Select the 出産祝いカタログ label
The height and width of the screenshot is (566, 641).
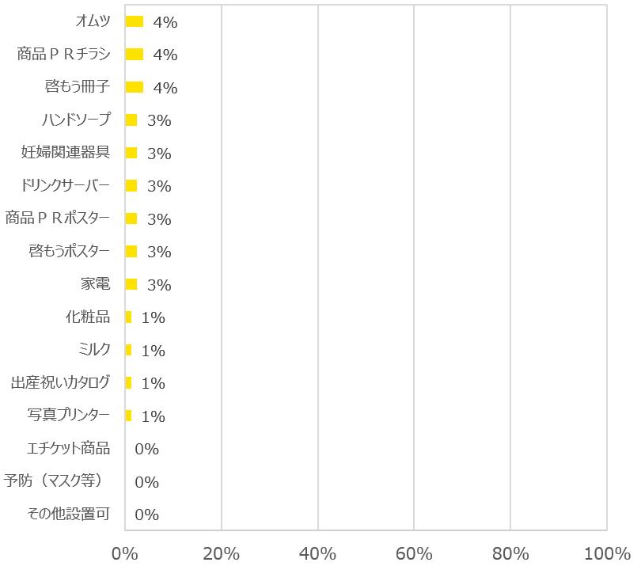60,383
